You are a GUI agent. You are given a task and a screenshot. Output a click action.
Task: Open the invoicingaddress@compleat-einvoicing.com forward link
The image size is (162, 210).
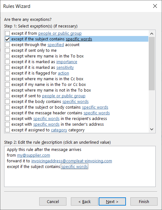(72, 161)
